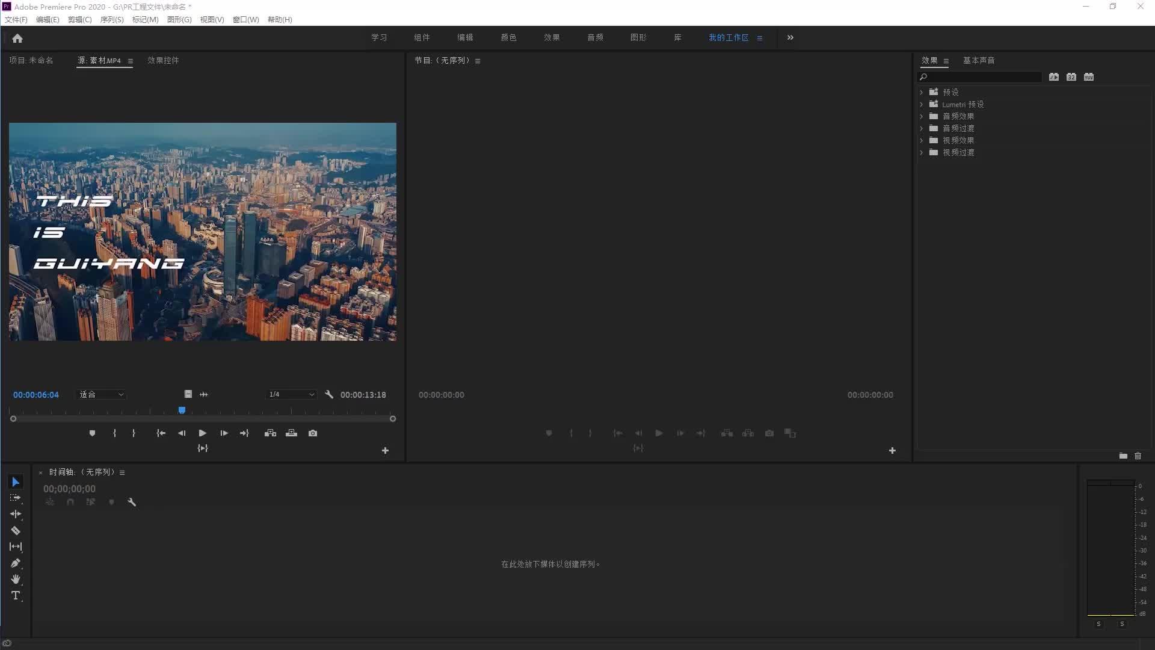Select the Pen tool

click(16, 563)
